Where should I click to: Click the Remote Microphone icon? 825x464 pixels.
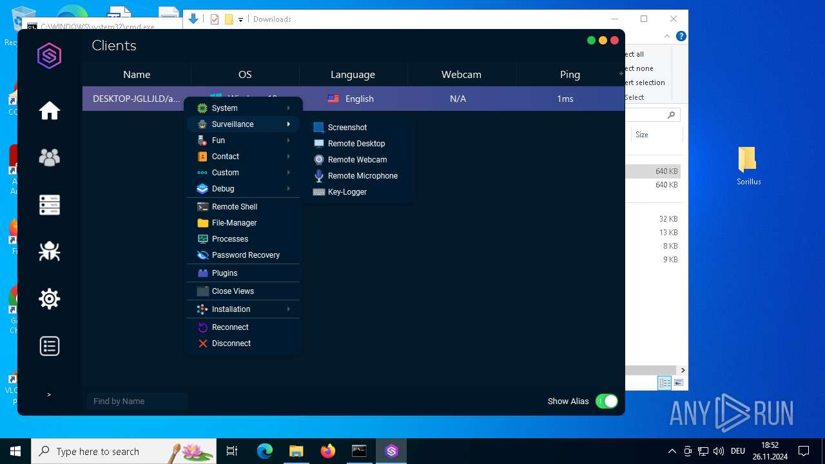pos(318,176)
